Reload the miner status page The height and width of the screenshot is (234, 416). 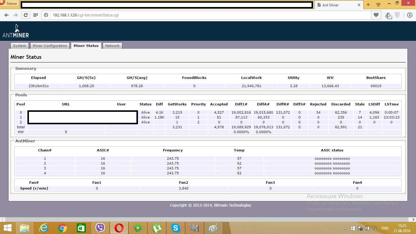[x=26, y=15]
